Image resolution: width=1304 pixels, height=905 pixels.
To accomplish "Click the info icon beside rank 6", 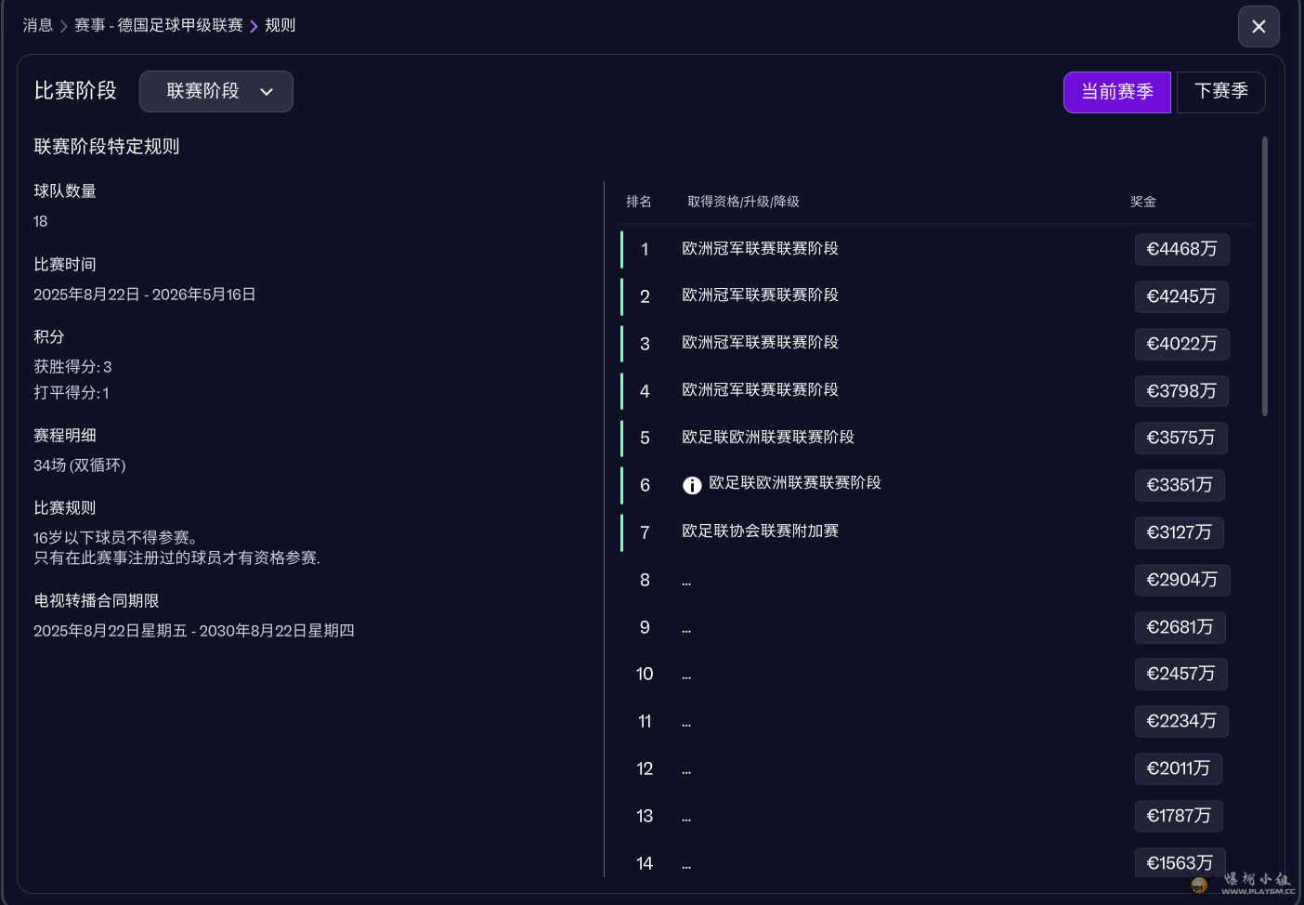I will click(x=692, y=485).
